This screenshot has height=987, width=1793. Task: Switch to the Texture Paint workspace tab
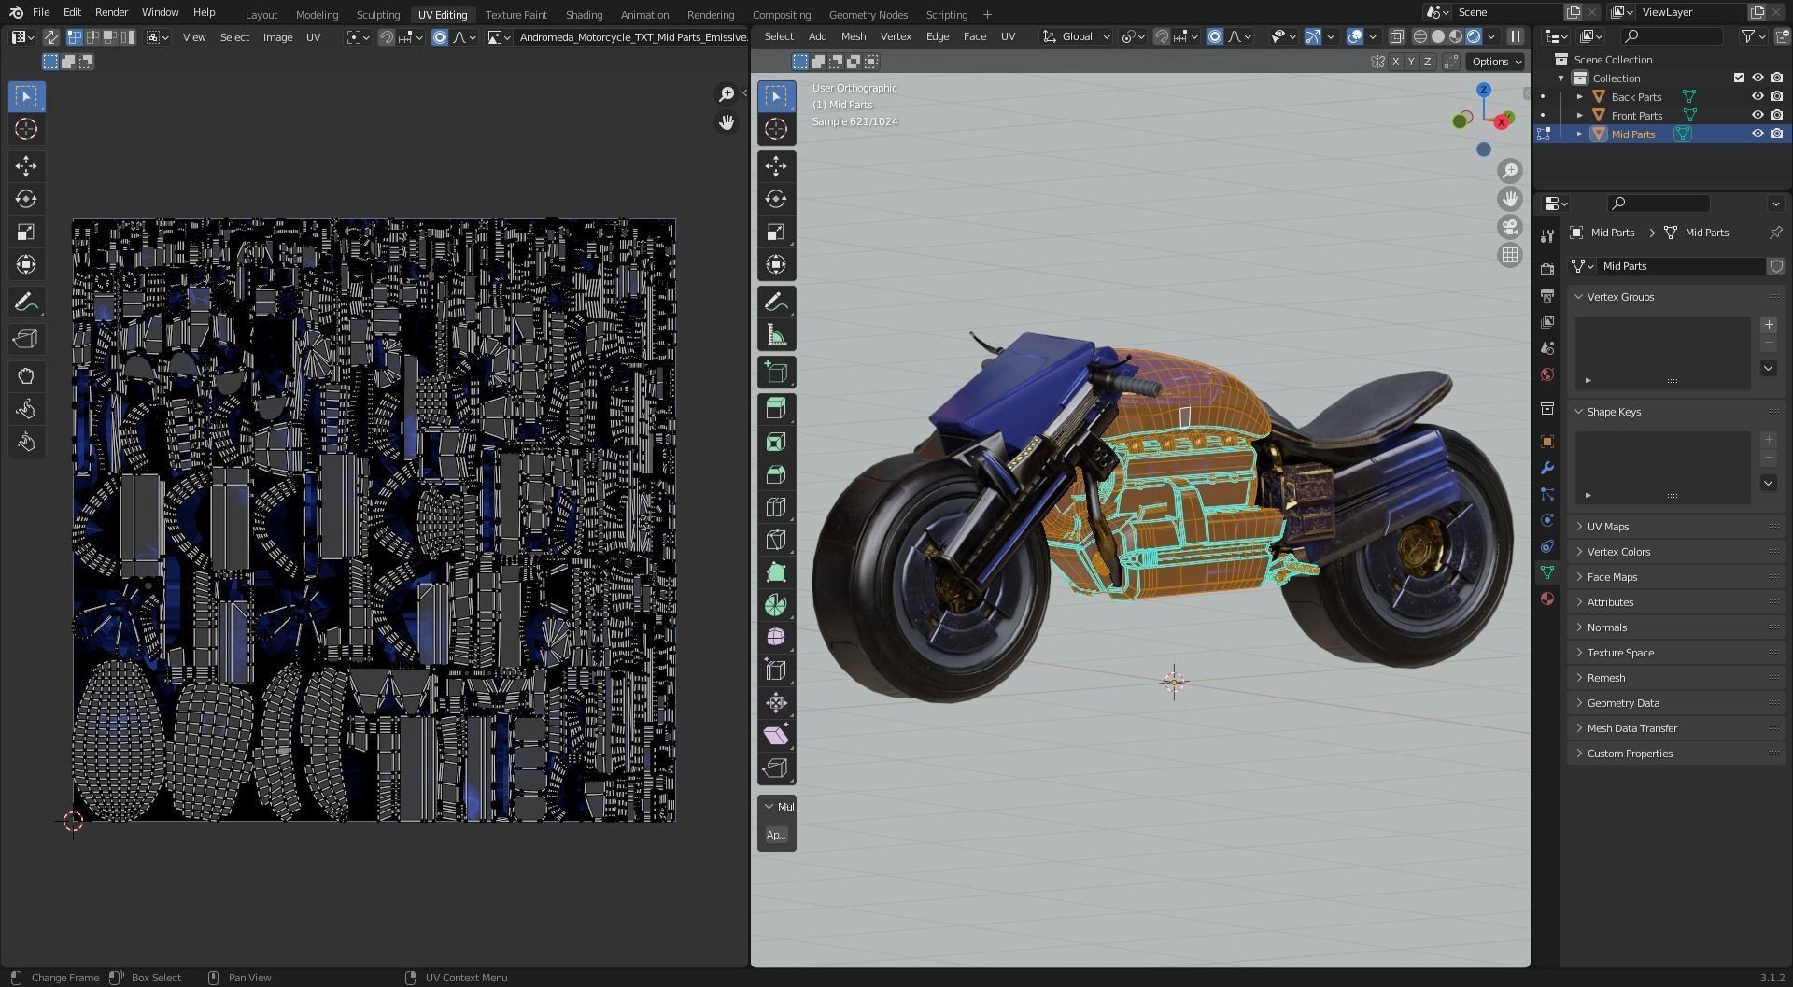pos(515,15)
